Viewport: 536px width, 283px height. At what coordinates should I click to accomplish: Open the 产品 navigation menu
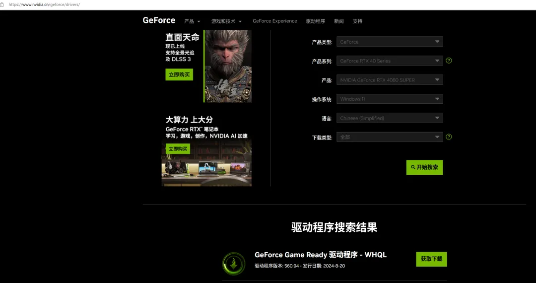click(192, 21)
